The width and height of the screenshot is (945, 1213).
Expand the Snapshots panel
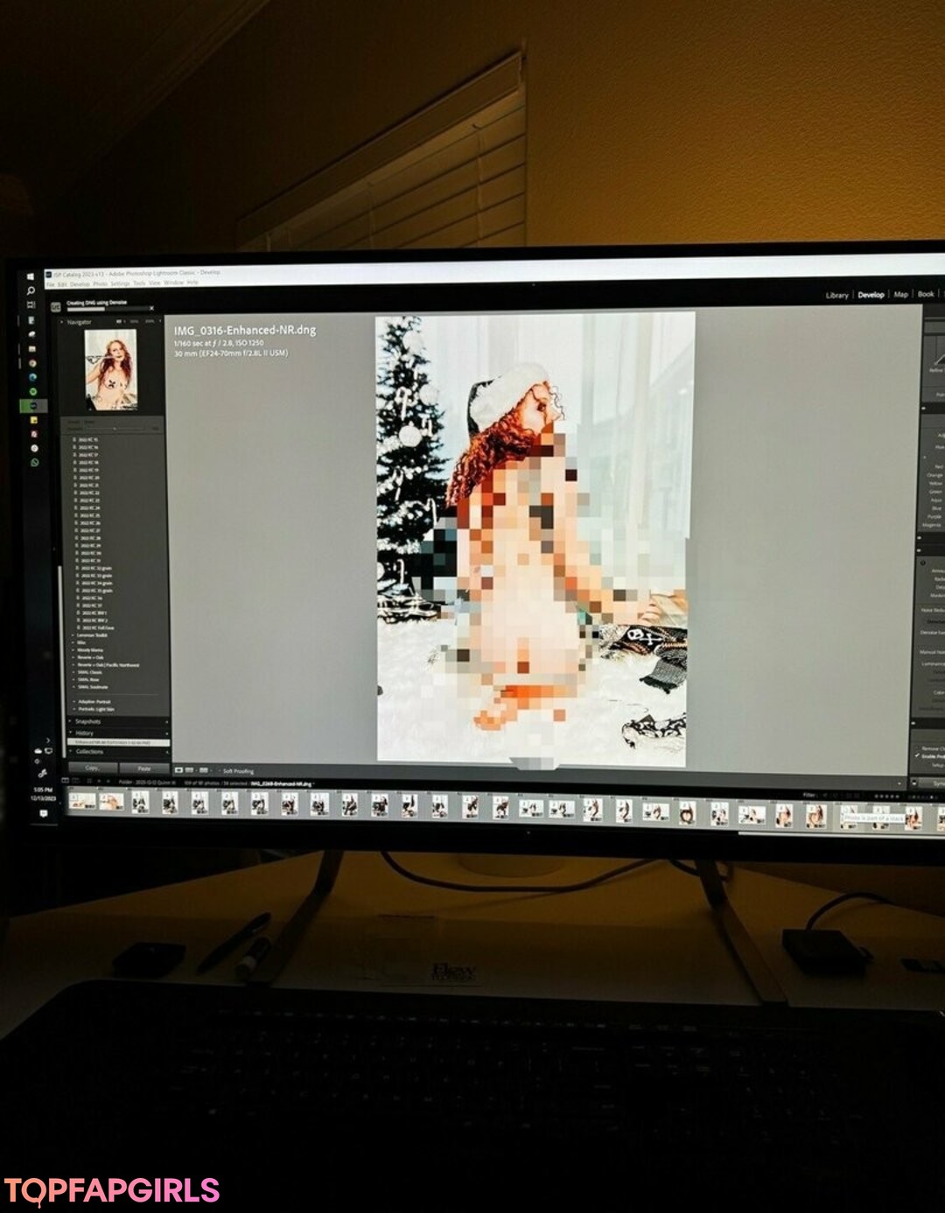(87, 722)
